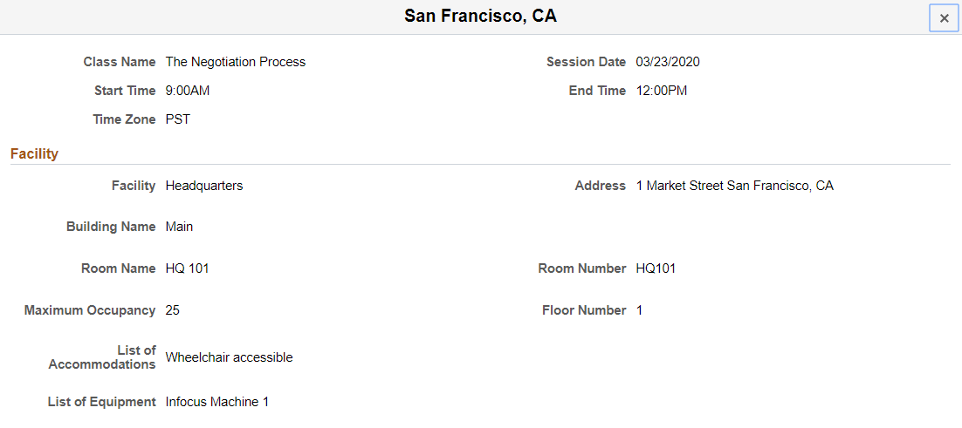Click the Wheelchair accessible accommodation text
The image size is (962, 428).
(230, 357)
